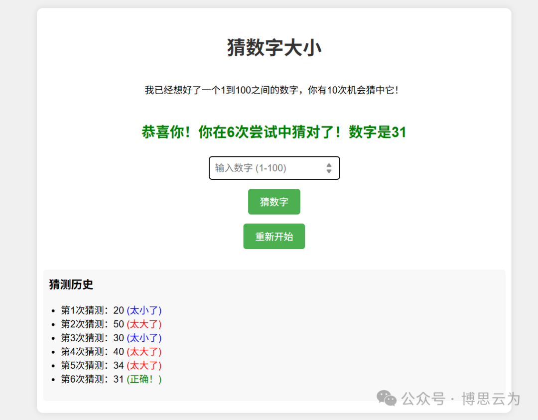Click the 猜数字 button

(274, 202)
